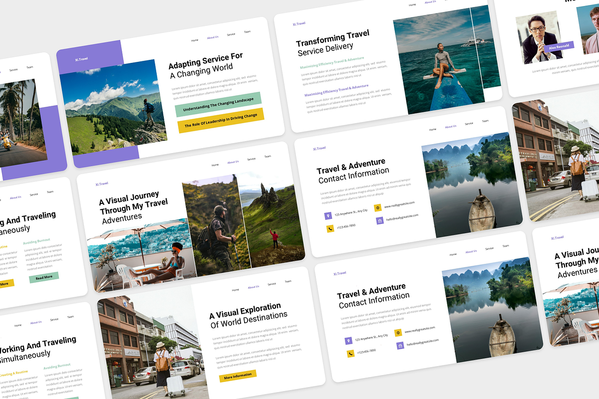Open About Us in Adapting Service slide navigation
Image resolution: width=599 pixels, height=399 pixels.
(213, 37)
